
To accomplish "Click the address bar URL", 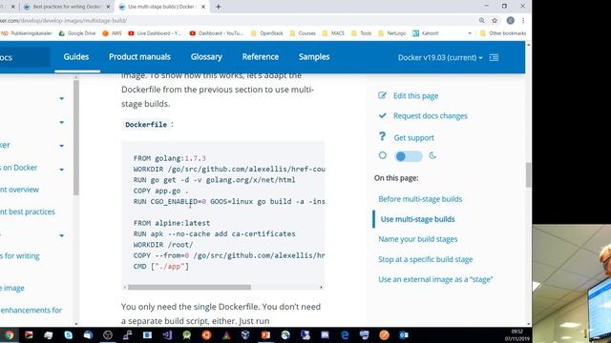I will 64,21.
